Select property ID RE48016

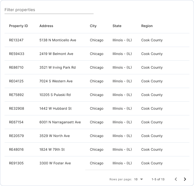pos(16,150)
